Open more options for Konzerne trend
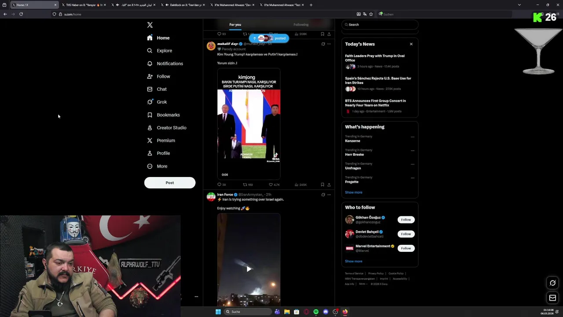 click(x=413, y=137)
